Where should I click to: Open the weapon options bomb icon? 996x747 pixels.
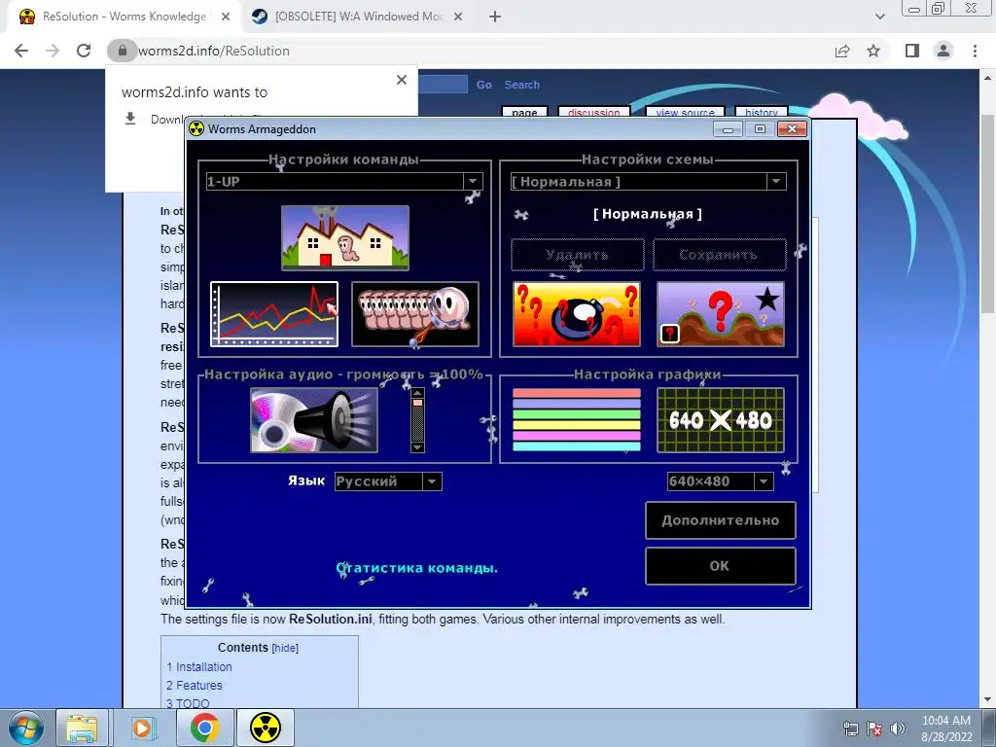click(x=577, y=314)
